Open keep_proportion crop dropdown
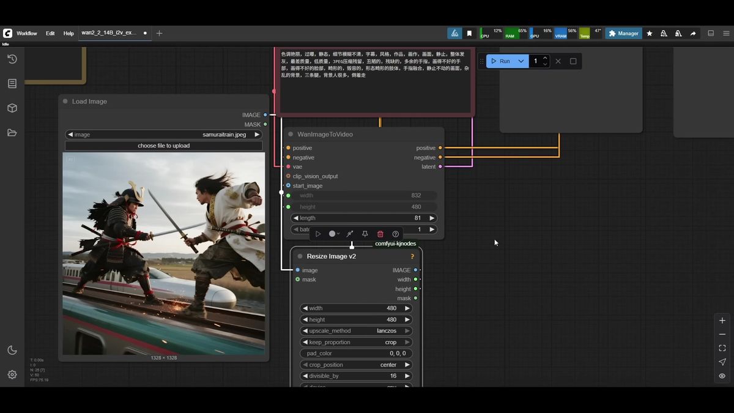Viewport: 734px width, 413px height. [356, 342]
